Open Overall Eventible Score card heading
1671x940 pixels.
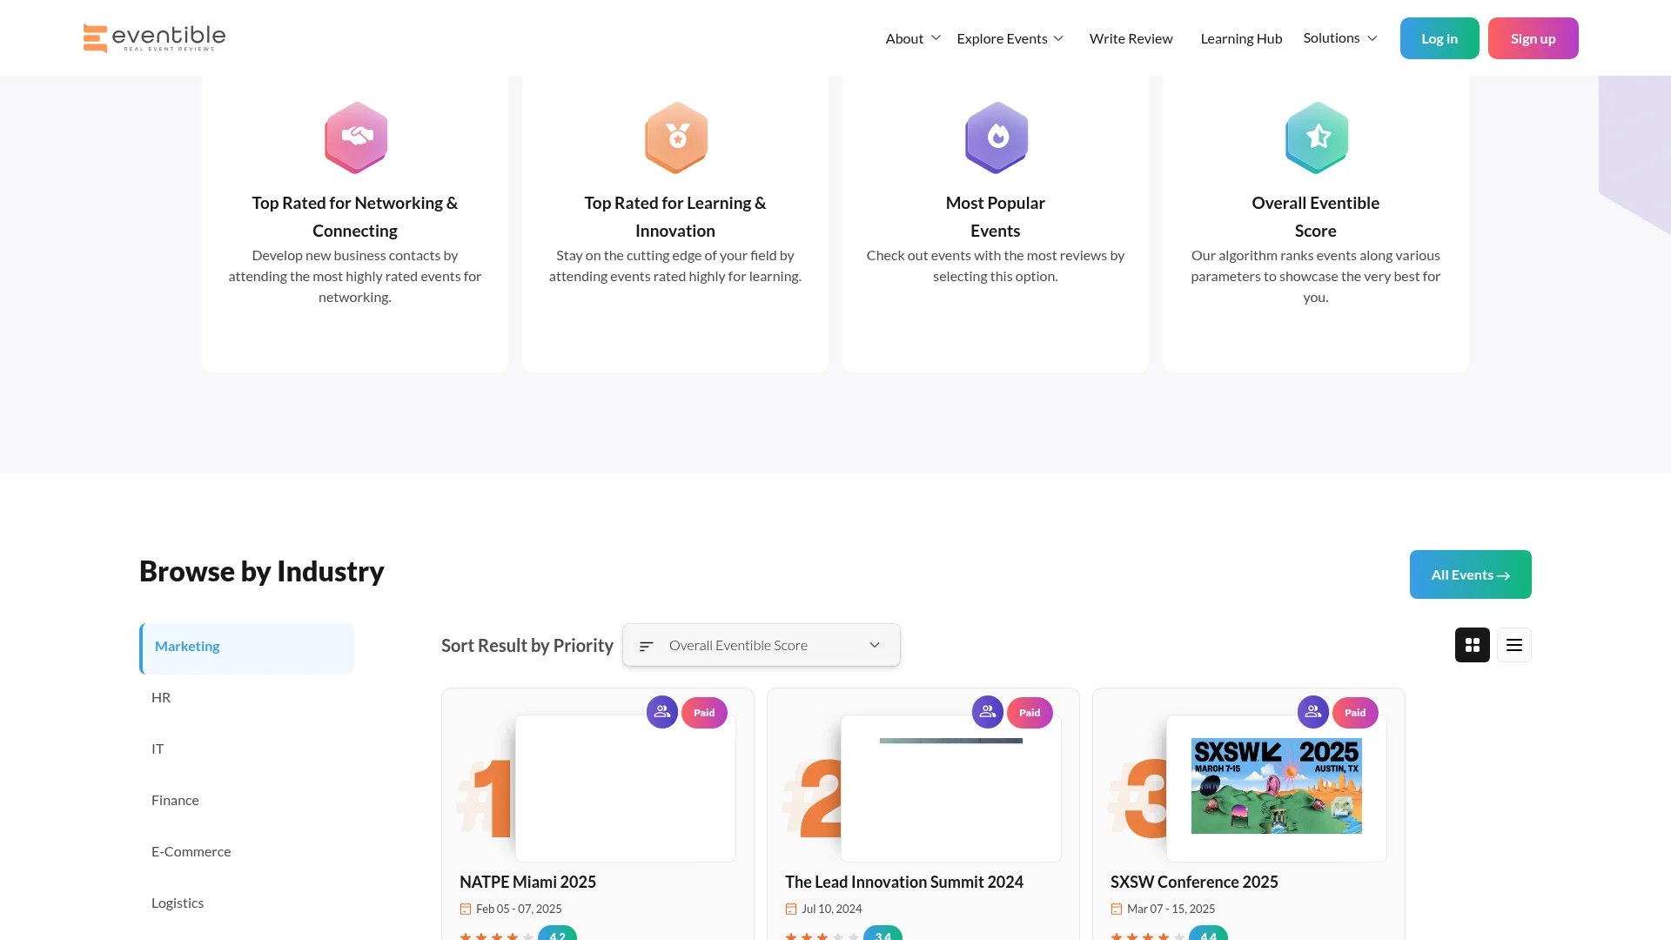pos(1316,217)
